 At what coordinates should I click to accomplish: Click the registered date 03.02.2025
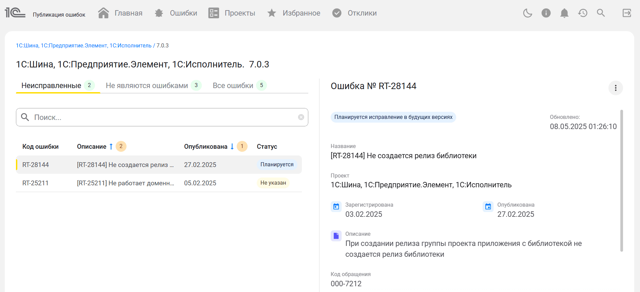click(364, 214)
